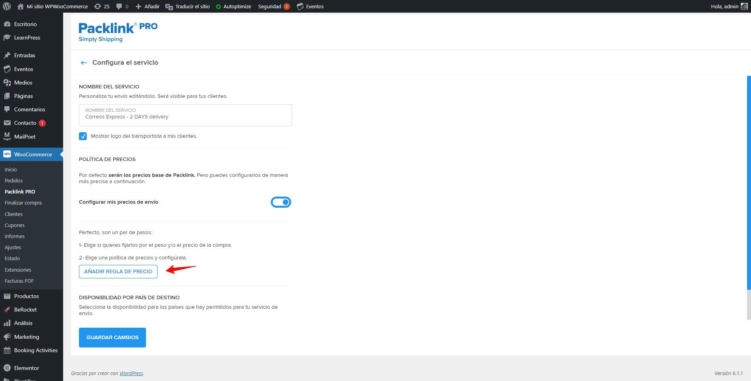Open Estado submenu item
The width and height of the screenshot is (751, 381).
coord(12,258)
